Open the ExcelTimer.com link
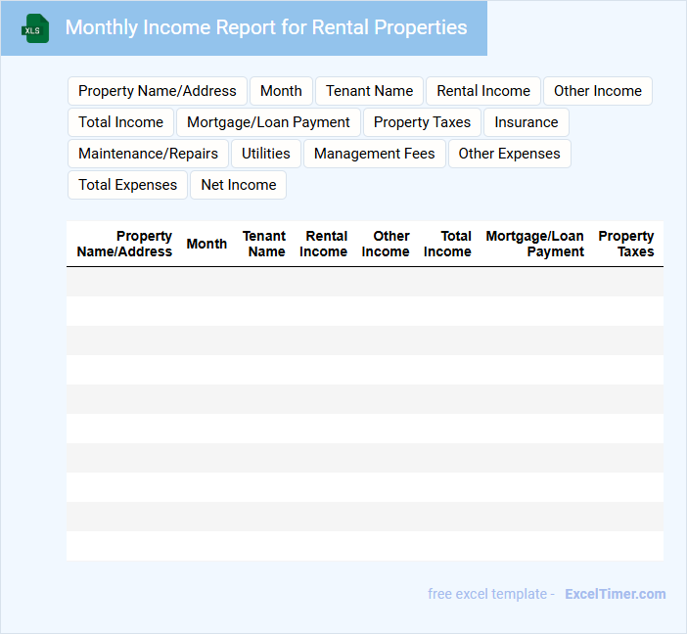The image size is (687, 634). point(615,594)
